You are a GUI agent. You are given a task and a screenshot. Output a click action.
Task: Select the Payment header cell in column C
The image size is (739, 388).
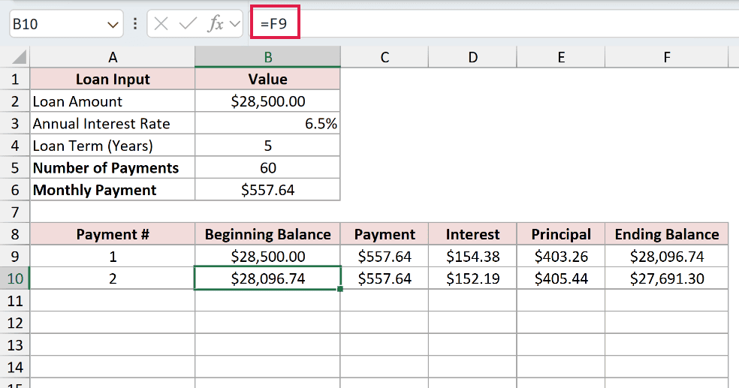(385, 234)
